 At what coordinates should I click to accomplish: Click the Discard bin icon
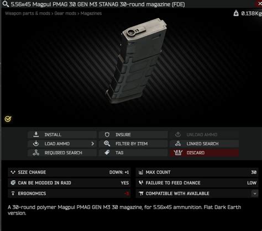[x=178, y=153]
